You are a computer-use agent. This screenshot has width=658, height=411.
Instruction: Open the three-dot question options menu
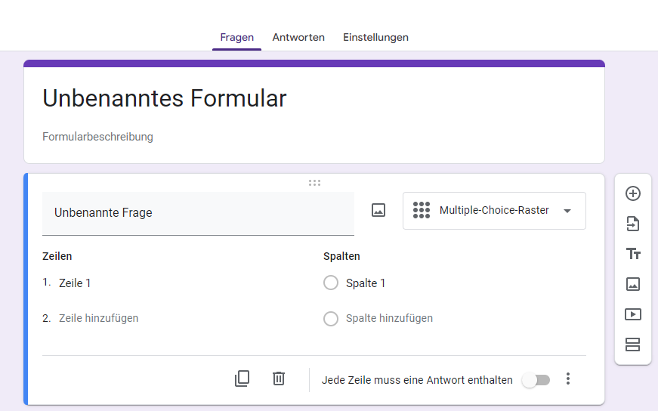click(568, 379)
